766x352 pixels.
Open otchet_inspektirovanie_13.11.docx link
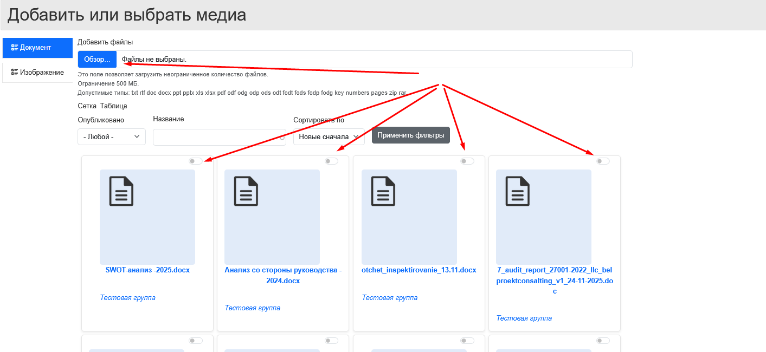(419, 270)
